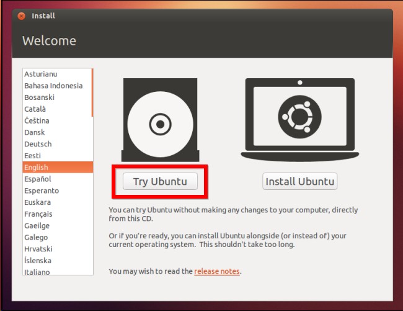The image size is (403, 311).
Task: Select Eesti language
Action: click(x=57, y=156)
